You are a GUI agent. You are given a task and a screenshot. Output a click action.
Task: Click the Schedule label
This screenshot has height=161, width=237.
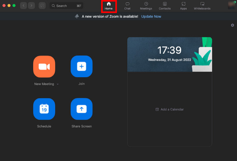click(x=44, y=126)
